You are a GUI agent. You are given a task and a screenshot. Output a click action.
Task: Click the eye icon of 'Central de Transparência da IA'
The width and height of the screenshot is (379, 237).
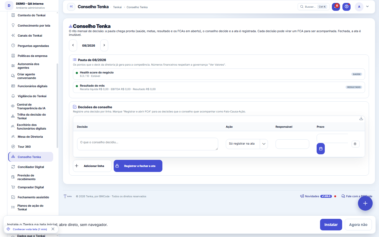coord(13,106)
